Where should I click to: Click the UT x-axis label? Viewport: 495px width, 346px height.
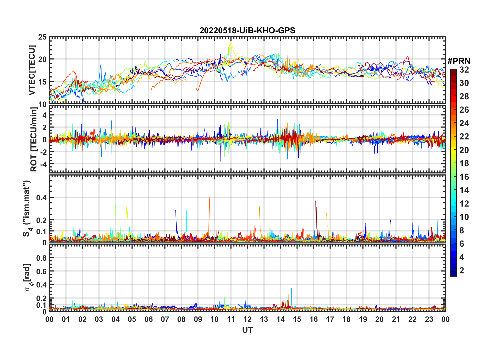(x=247, y=330)
